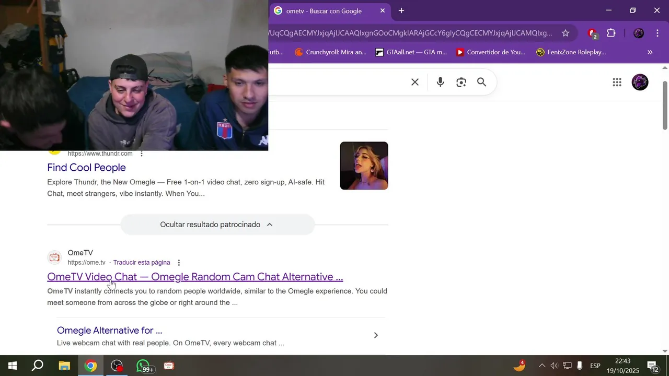The width and height of the screenshot is (669, 376).
Task: Click the OmeTV favicon in the result
Action: pyautogui.click(x=54, y=257)
